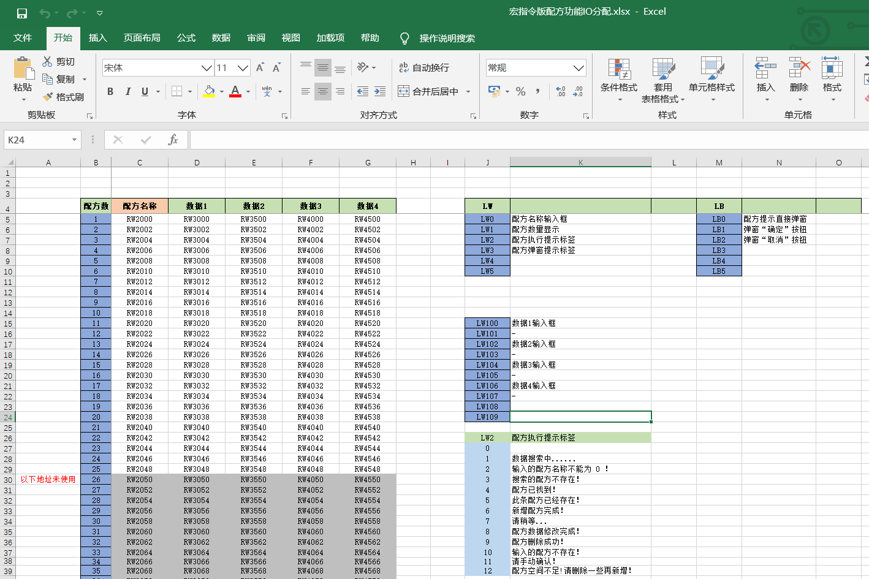The width and height of the screenshot is (869, 579).
Task: Click the Increase Font Size icon
Action: 260,67
